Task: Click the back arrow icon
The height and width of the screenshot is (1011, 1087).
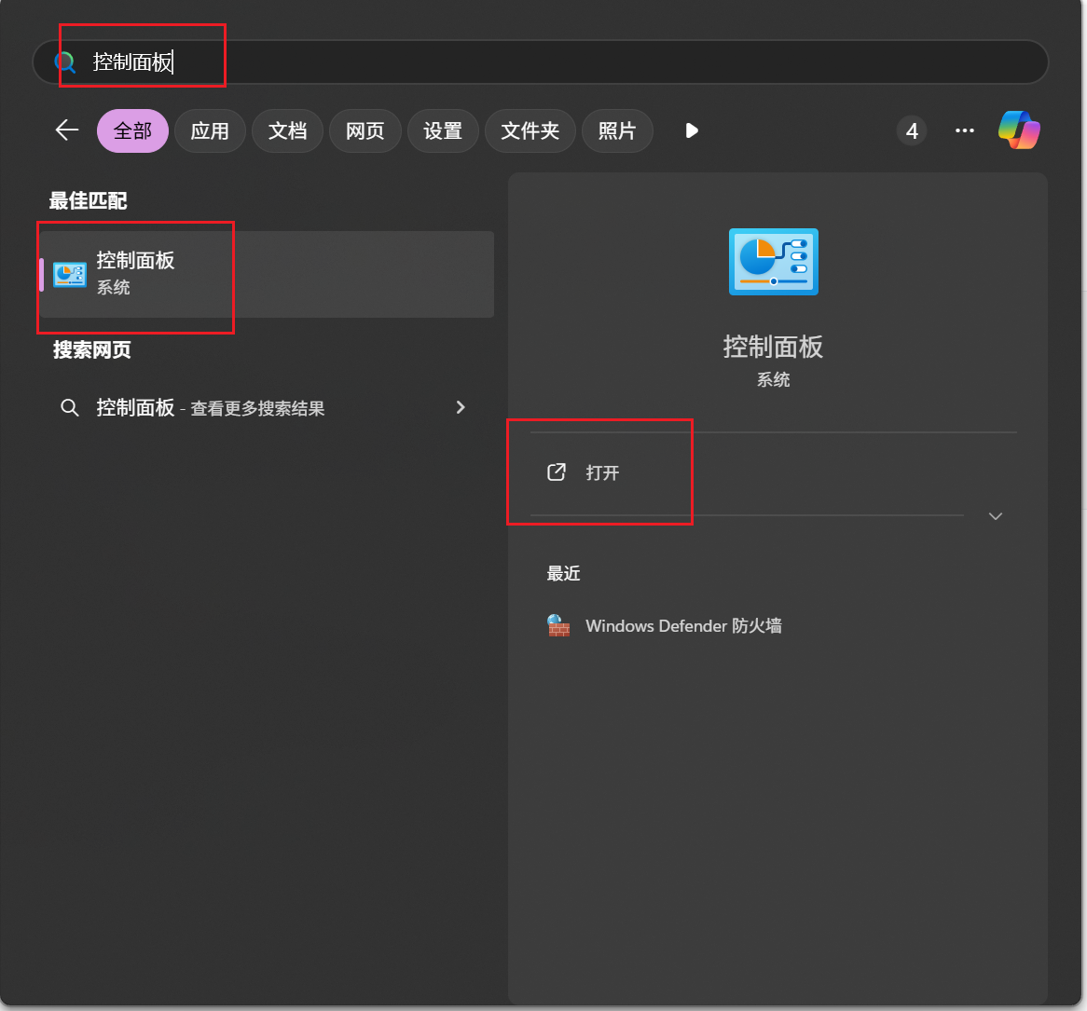Action: pos(67,130)
